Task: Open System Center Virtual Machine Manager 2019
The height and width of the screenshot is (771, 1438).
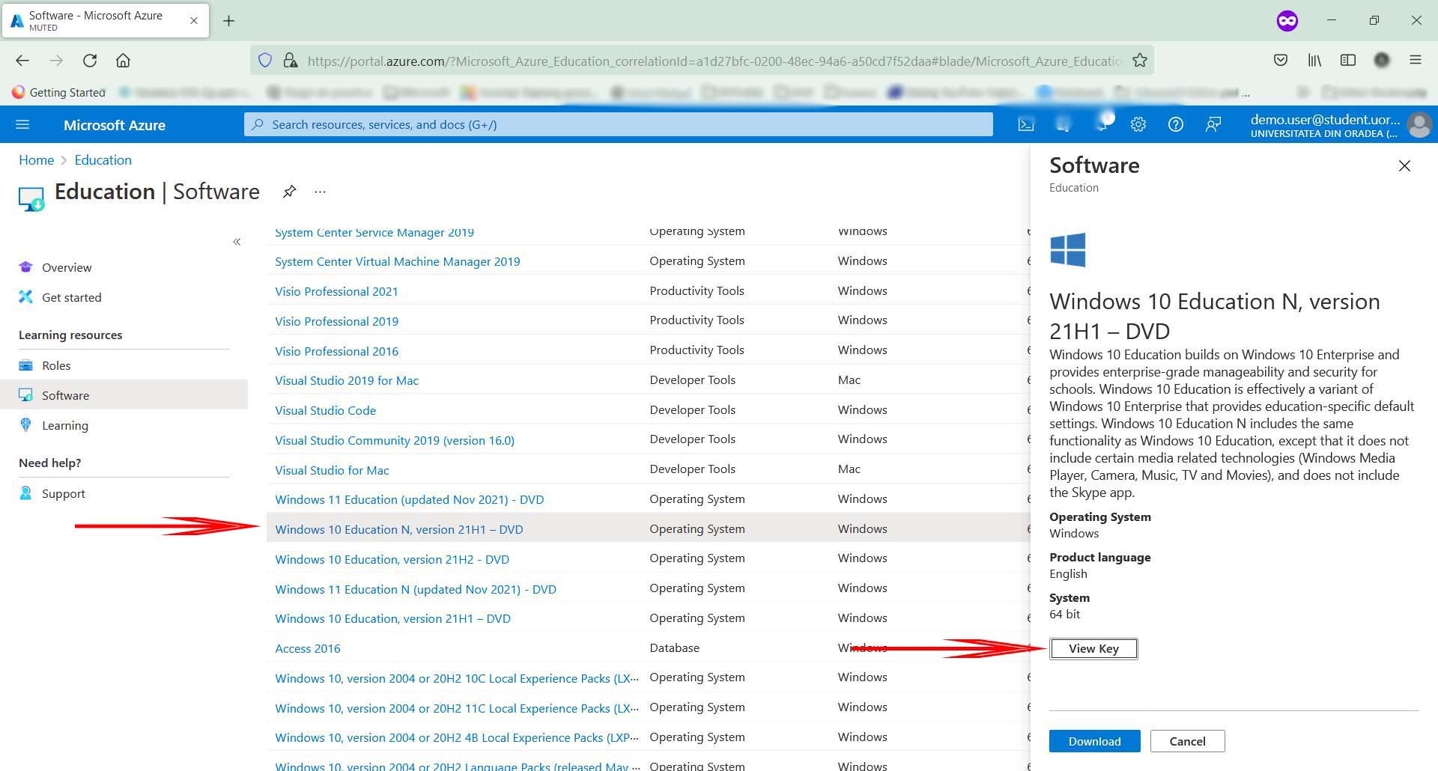Action: (x=397, y=261)
